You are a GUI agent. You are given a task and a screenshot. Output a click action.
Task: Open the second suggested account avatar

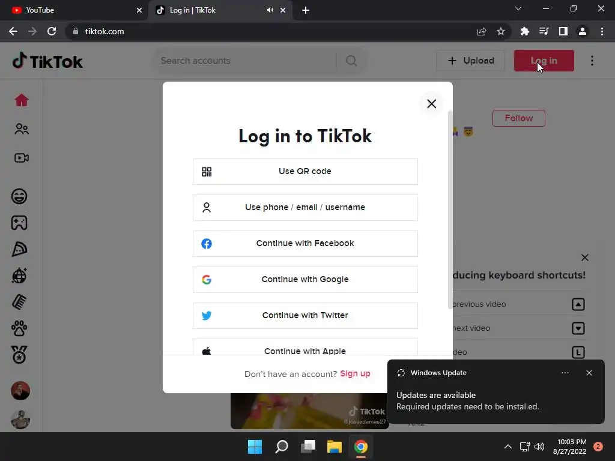coord(20,420)
